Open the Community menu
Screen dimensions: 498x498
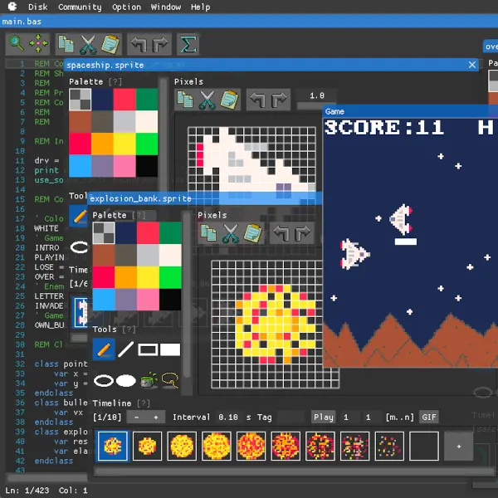pos(80,7)
